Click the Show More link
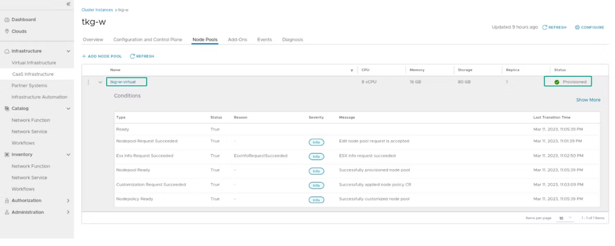Viewport: 615px width, 246px height. point(588,100)
